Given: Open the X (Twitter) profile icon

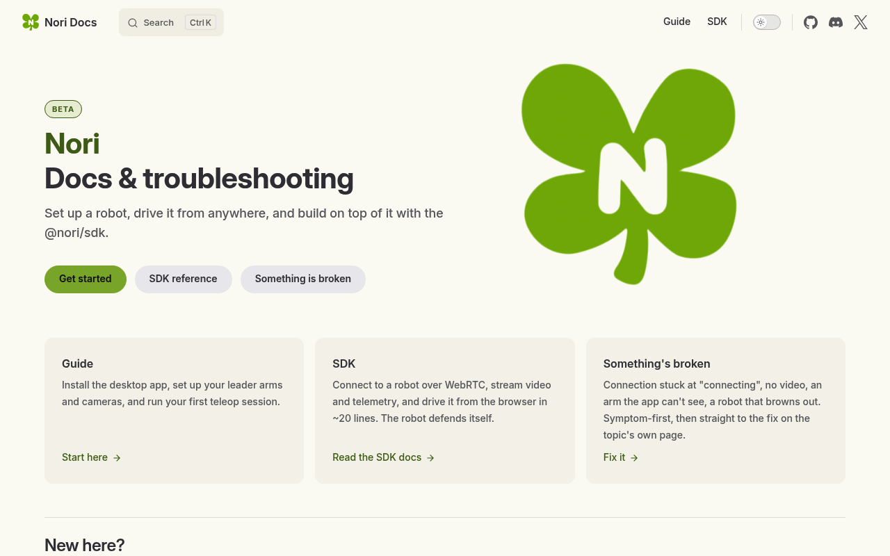Looking at the screenshot, I should [861, 22].
